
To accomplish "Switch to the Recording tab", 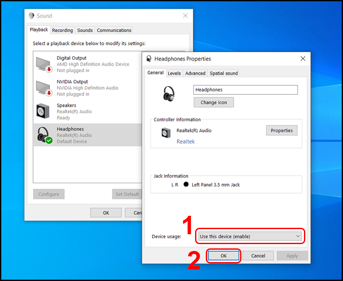I will [62, 30].
